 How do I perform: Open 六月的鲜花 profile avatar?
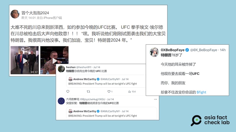coord(61,101)
